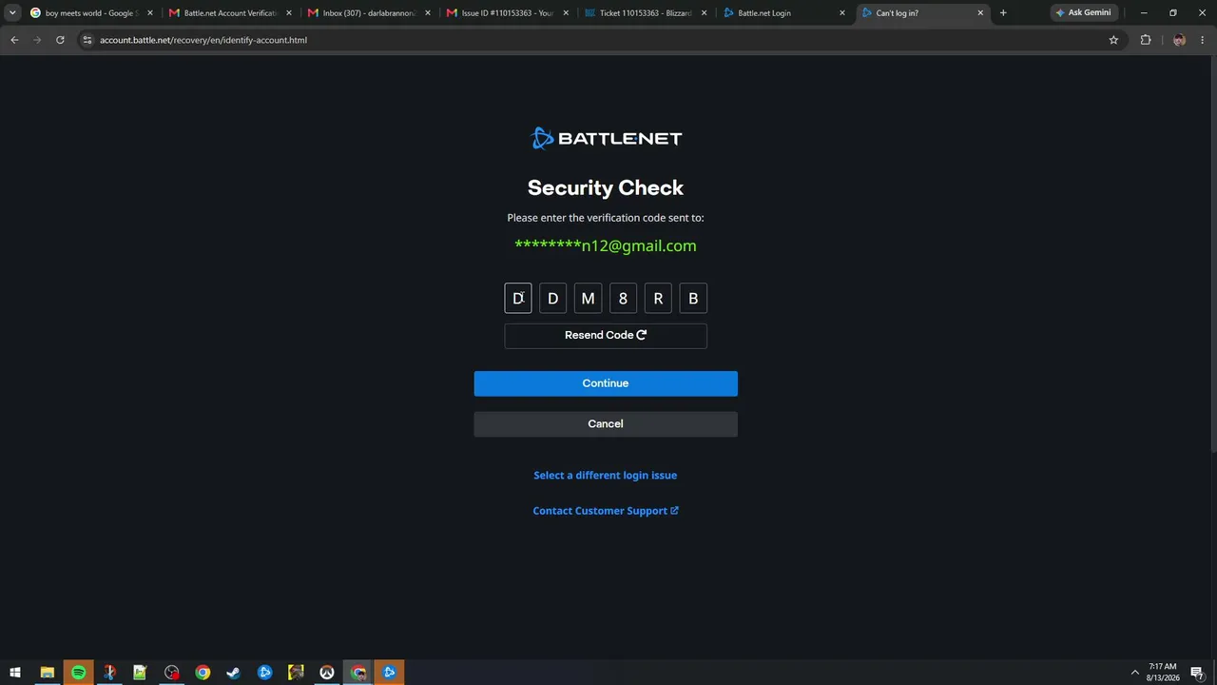The height and width of the screenshot is (685, 1217).
Task: Open Select a different login issue link
Action: tap(606, 475)
